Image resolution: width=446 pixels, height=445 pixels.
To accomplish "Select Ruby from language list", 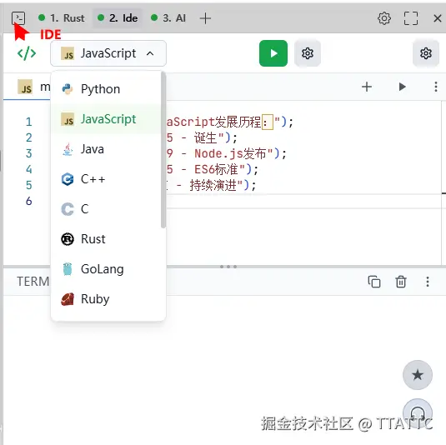I will coord(107,299).
